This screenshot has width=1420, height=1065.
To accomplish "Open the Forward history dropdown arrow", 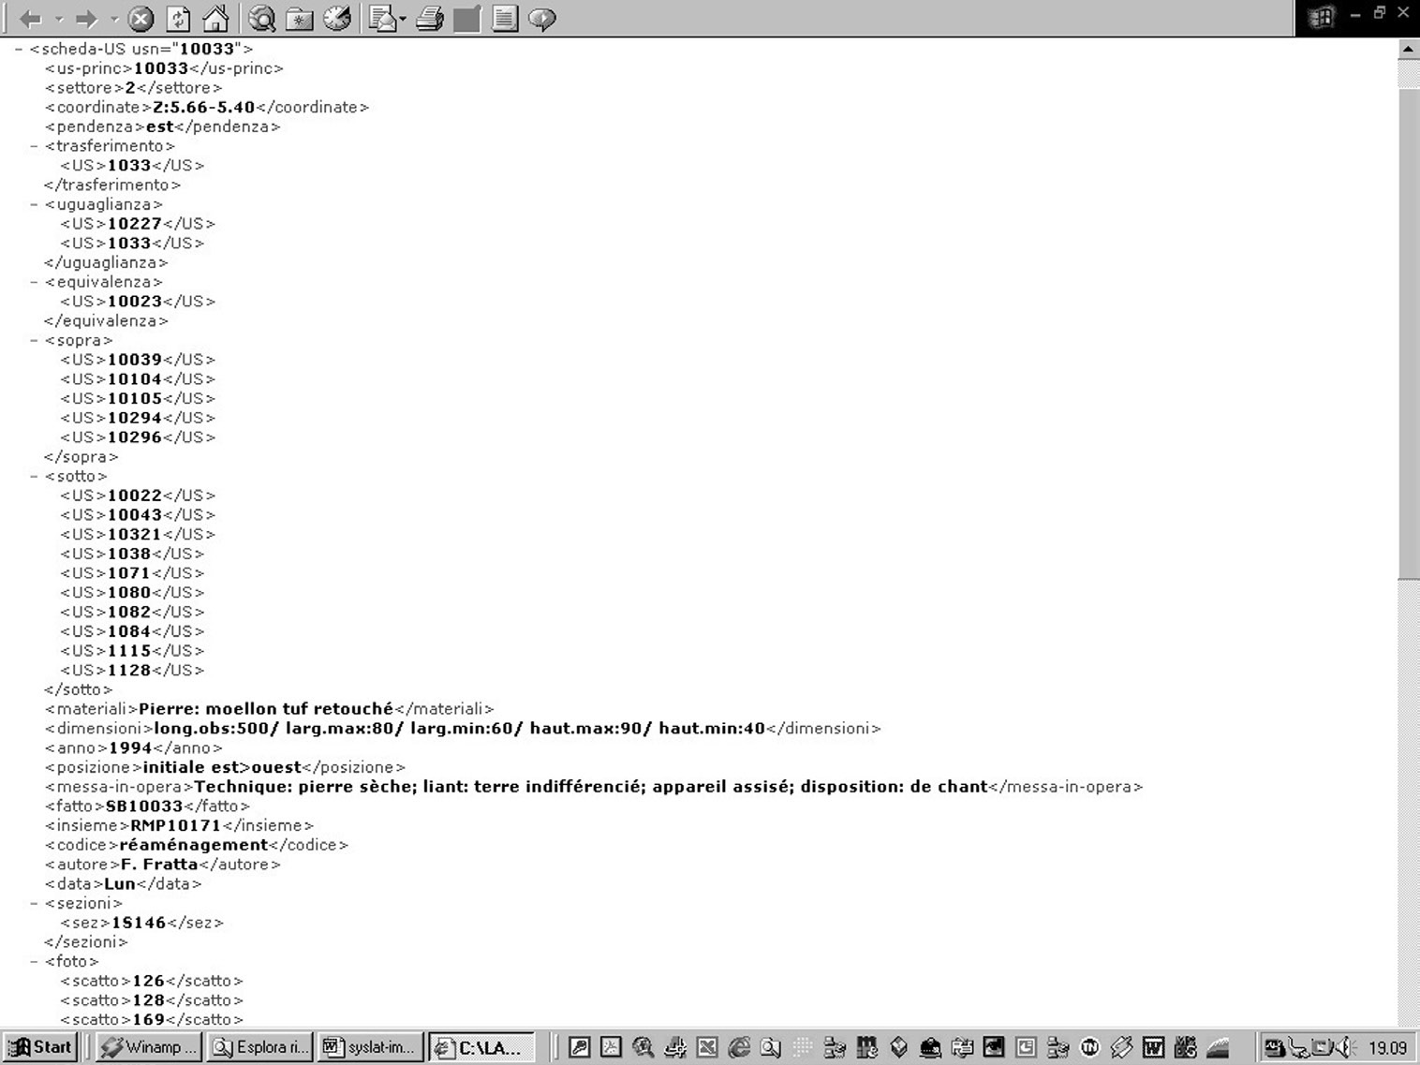I will pyautogui.click(x=113, y=19).
